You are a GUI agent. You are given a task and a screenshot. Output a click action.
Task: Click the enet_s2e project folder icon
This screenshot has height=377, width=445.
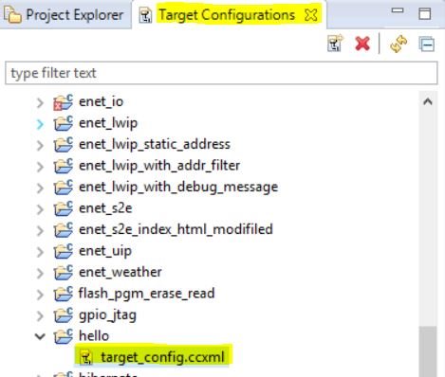coord(64,209)
